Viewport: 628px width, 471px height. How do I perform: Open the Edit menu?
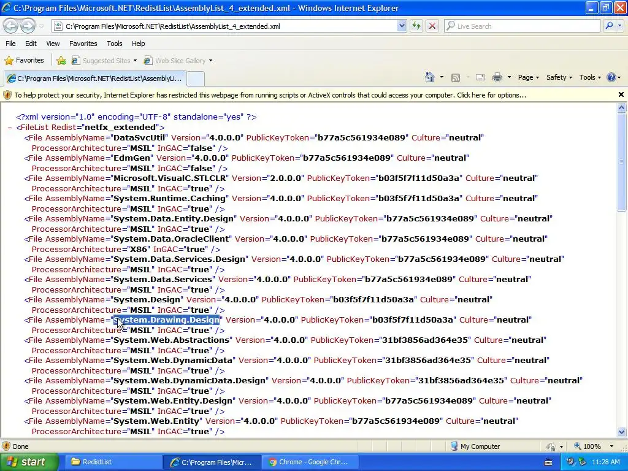coord(31,44)
